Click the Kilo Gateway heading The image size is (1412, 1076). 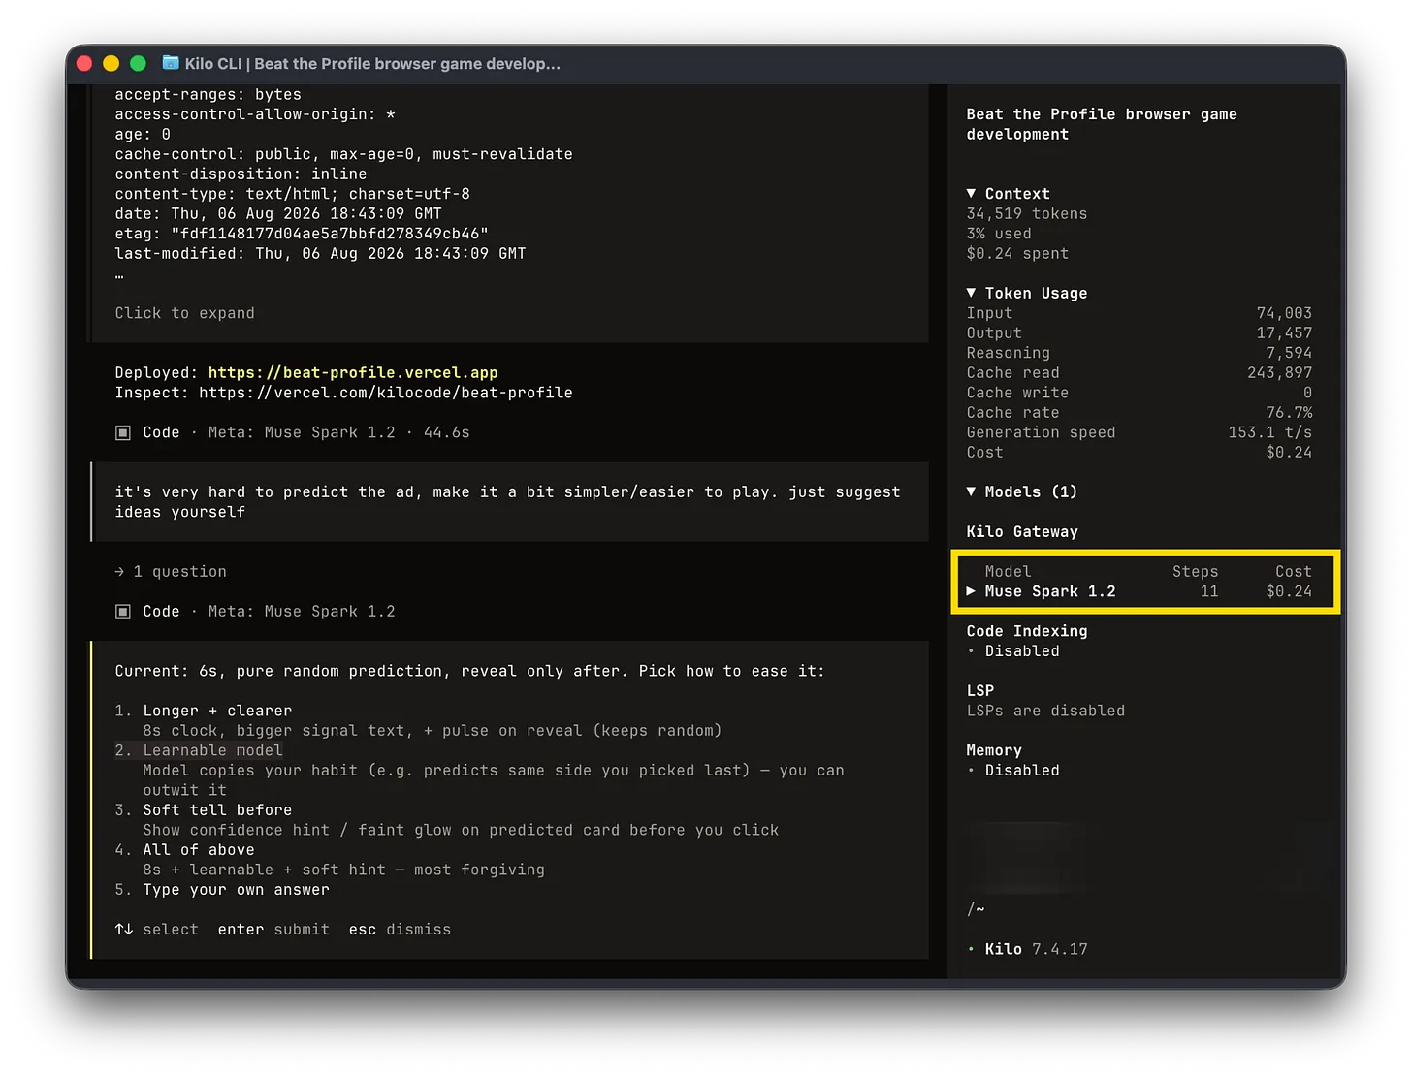tap(1022, 532)
